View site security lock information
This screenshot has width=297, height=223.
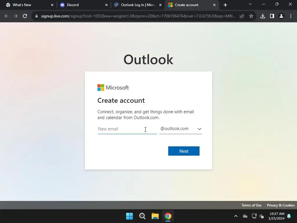[36, 16]
